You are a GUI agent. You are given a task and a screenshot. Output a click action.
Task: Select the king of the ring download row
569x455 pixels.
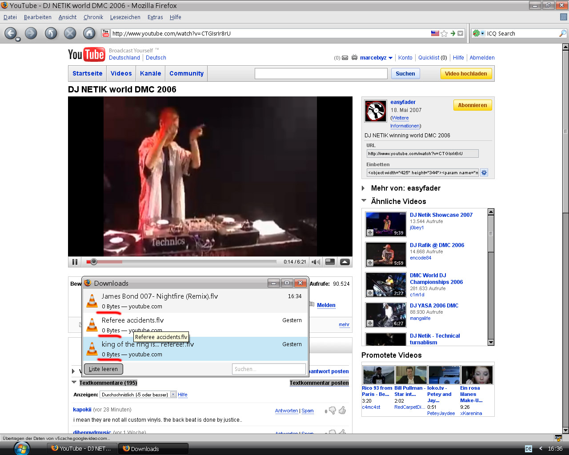196,349
